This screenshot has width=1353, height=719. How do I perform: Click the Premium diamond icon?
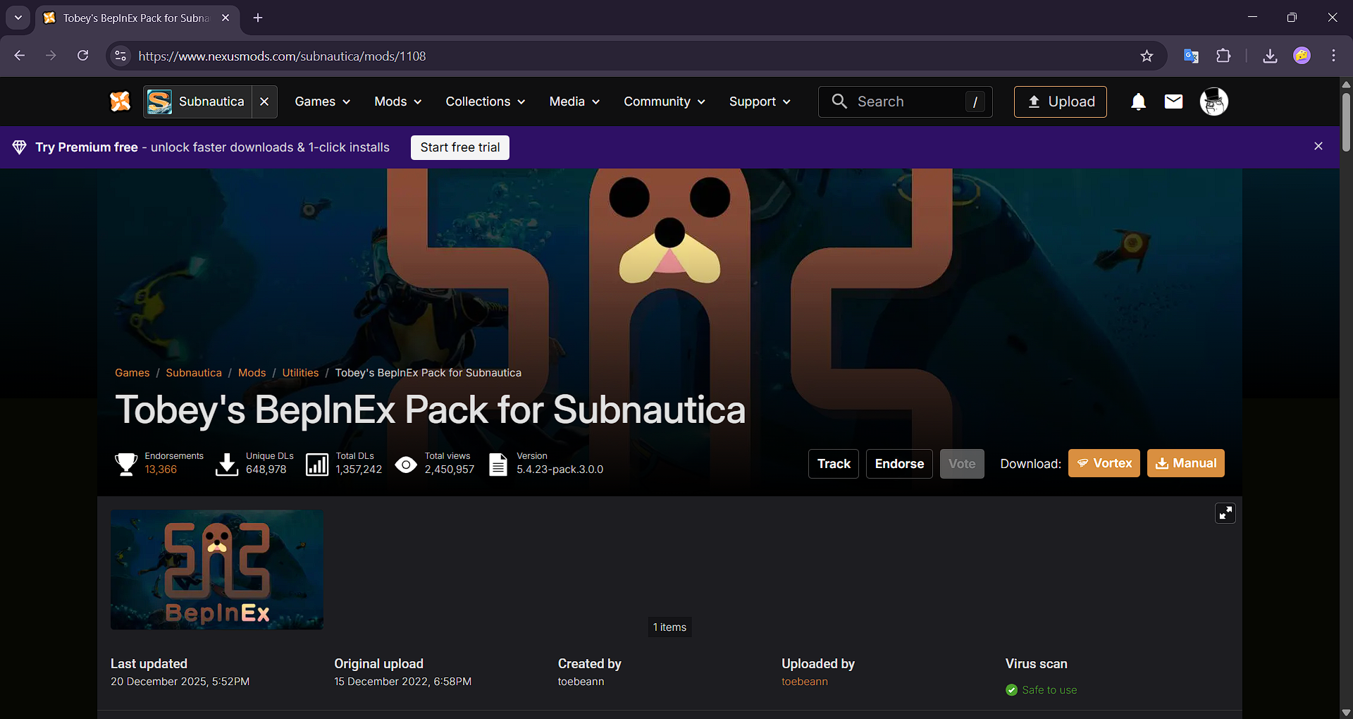tap(20, 147)
